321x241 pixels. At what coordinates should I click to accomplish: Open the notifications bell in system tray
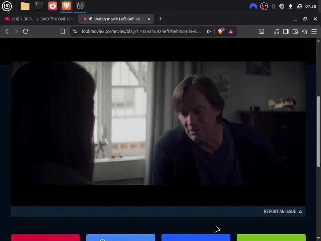291,7
